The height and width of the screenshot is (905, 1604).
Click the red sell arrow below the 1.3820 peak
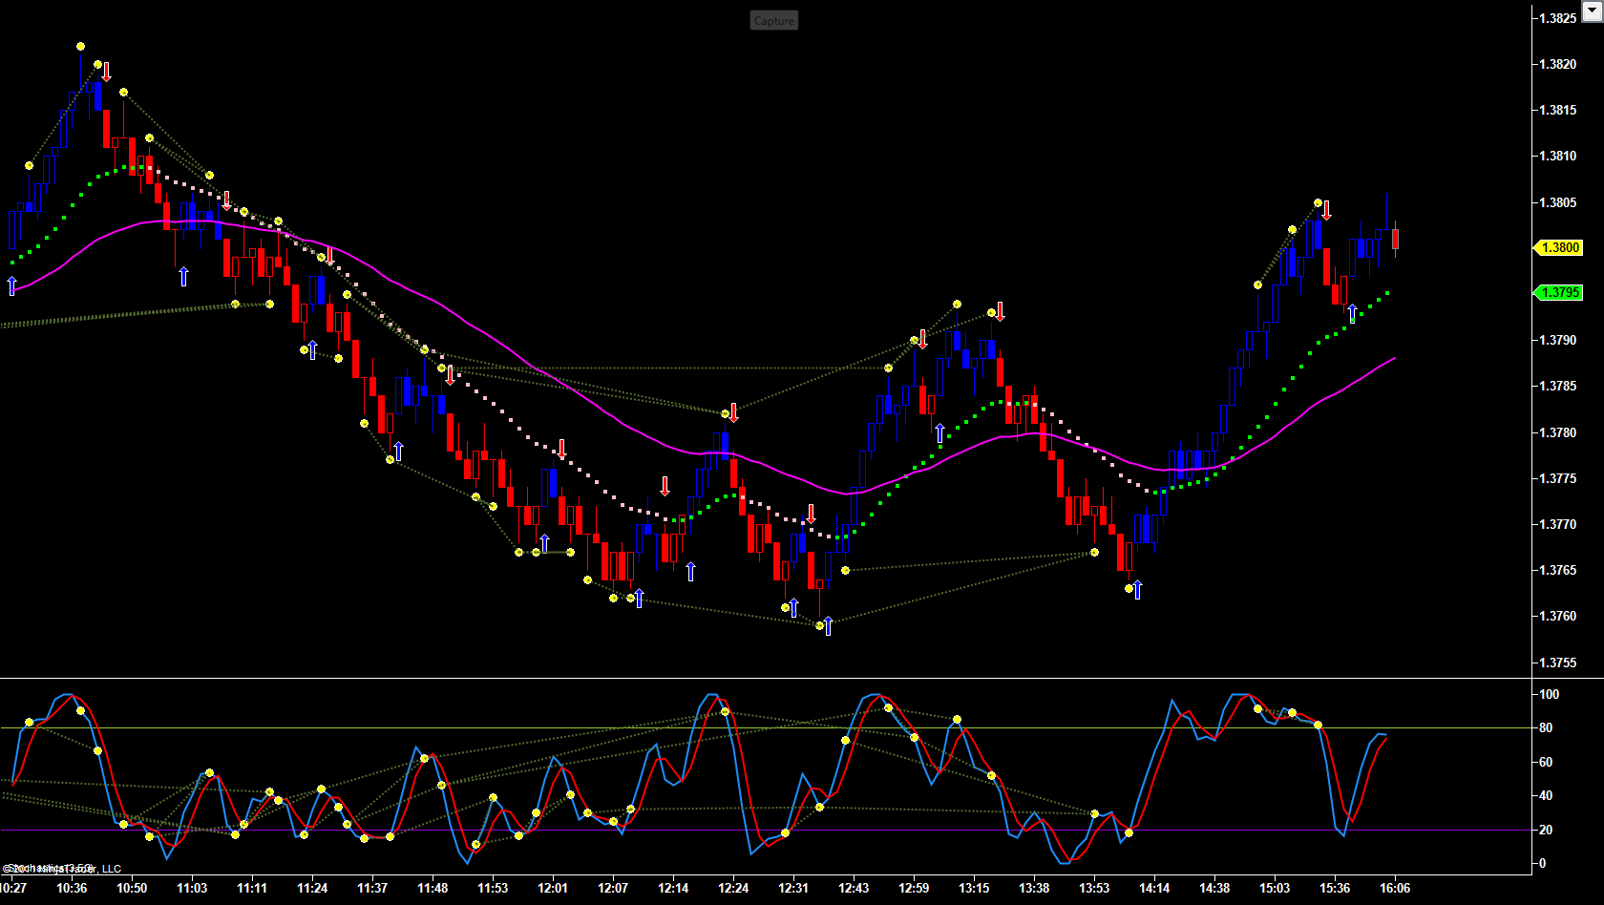pyautogui.click(x=106, y=72)
